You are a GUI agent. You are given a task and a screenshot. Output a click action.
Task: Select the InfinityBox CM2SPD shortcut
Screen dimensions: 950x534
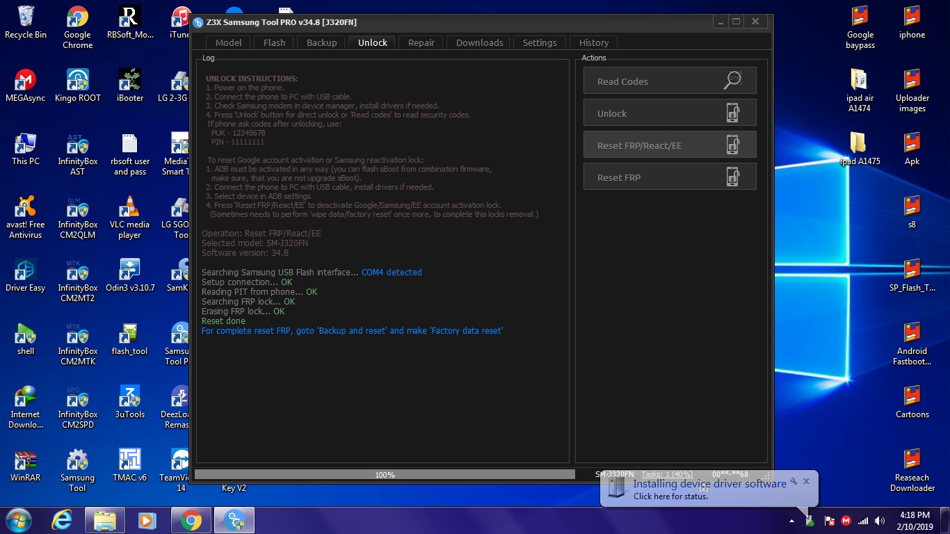coord(77,407)
